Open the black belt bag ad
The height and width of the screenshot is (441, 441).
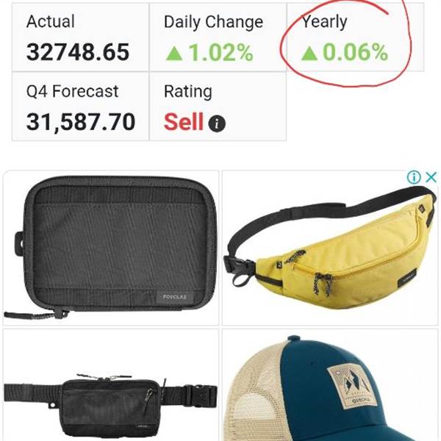[x=111, y=385]
